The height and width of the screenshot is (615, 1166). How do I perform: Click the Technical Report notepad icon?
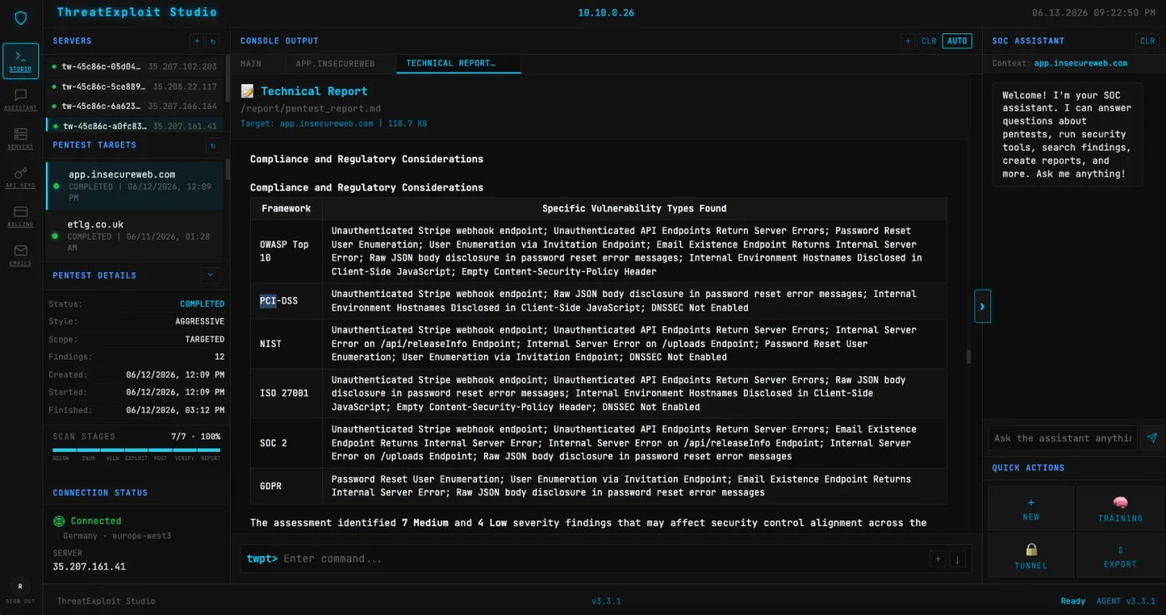coord(247,91)
